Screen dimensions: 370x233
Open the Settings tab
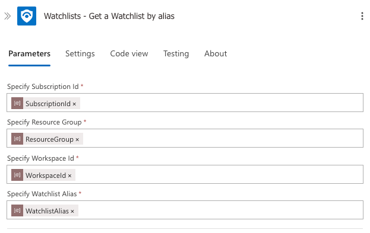pyautogui.click(x=80, y=54)
